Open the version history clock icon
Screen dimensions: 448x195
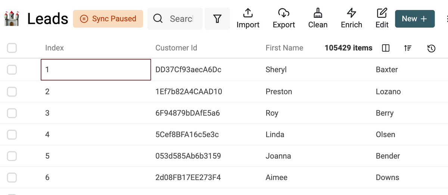pyautogui.click(x=431, y=48)
